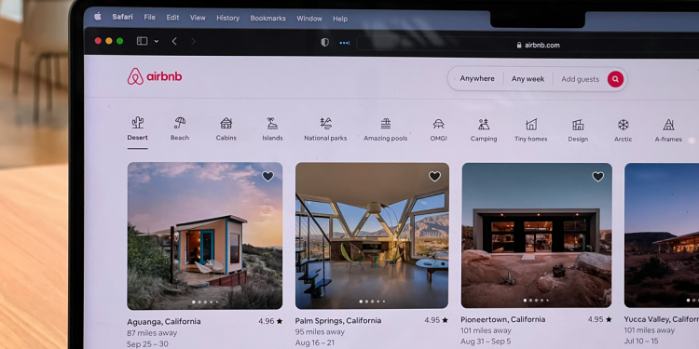Viewport: 699px width, 349px height.
Task: Click Pioneertown photo carousel dots
Action: point(536,301)
